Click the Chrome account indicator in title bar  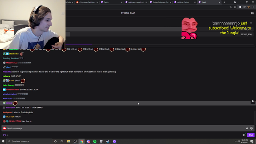coord(235,2)
